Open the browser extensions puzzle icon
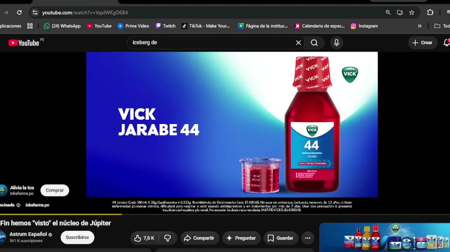 click(x=430, y=13)
